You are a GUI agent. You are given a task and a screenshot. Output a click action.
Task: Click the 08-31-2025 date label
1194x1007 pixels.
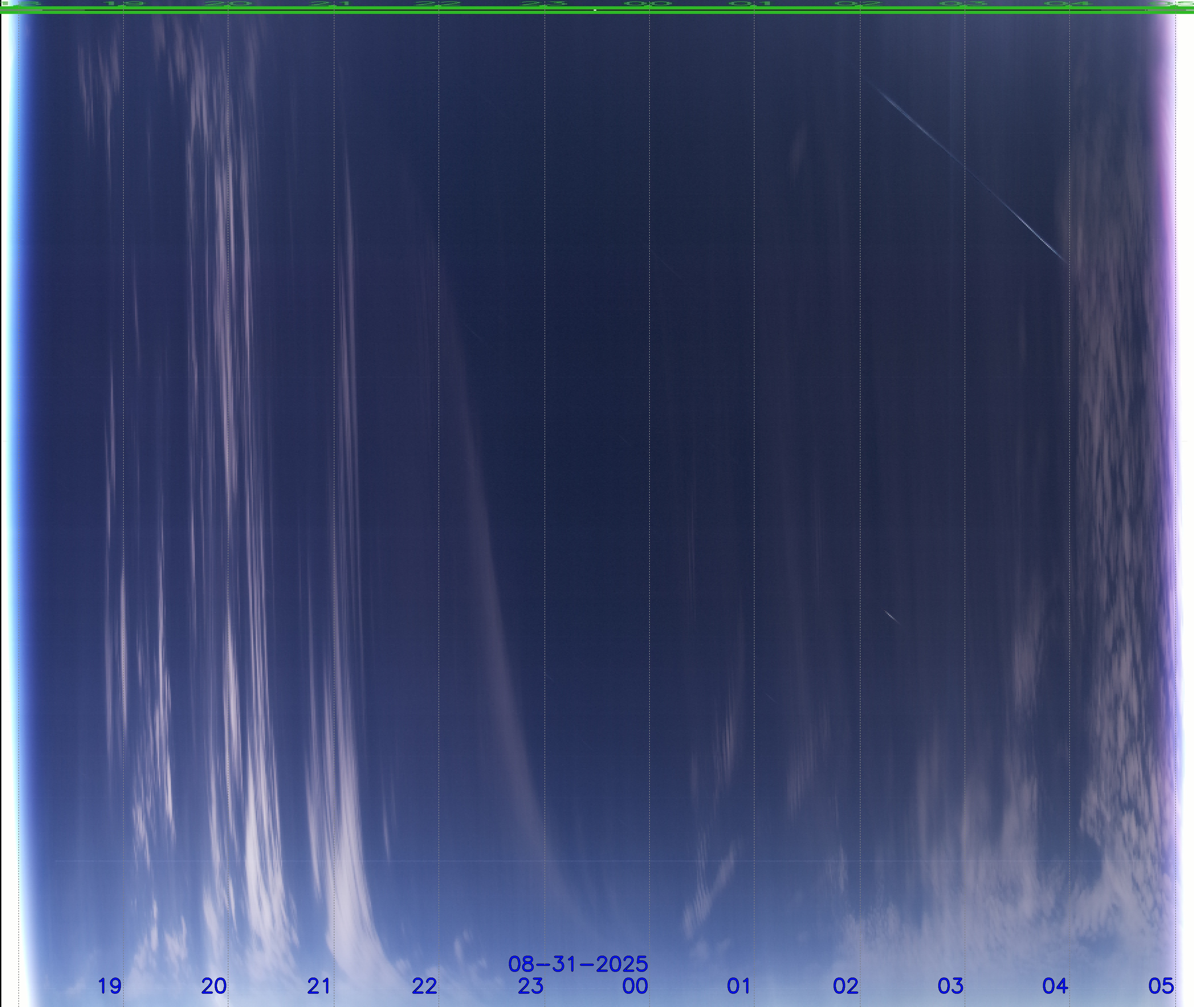pyautogui.click(x=578, y=964)
